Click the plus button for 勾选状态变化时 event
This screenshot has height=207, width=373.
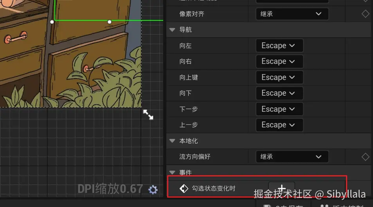pos(282,188)
